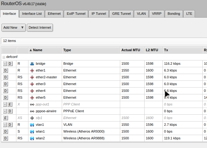The image size is (207, 148).
Task: Click the ether2-master ethernet icon
Action: (x=32, y=77)
